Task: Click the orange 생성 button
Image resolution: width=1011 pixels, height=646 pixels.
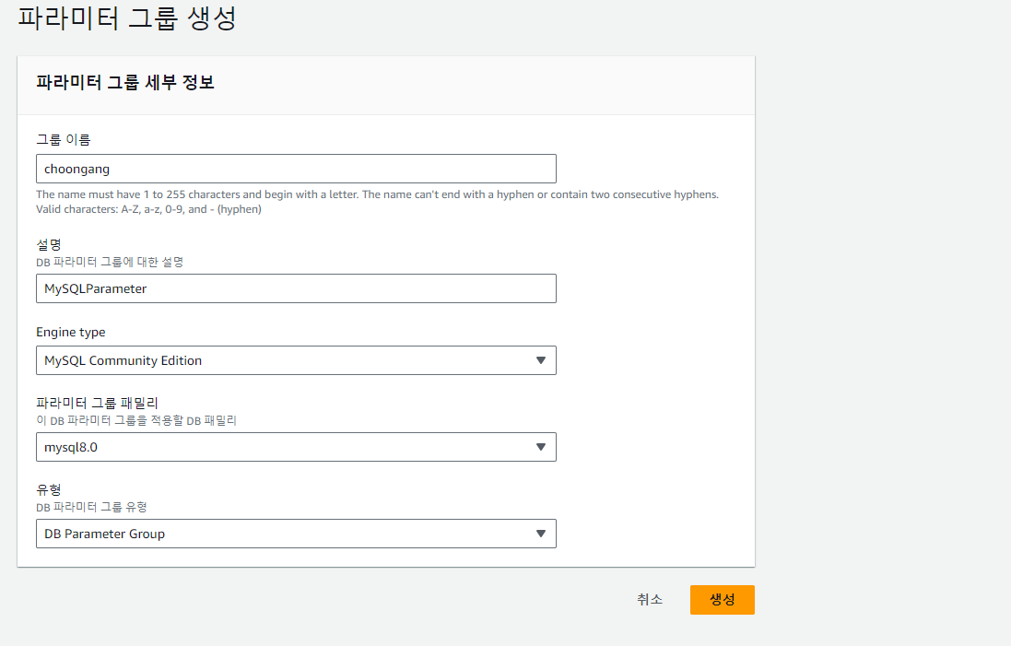Action: click(723, 600)
